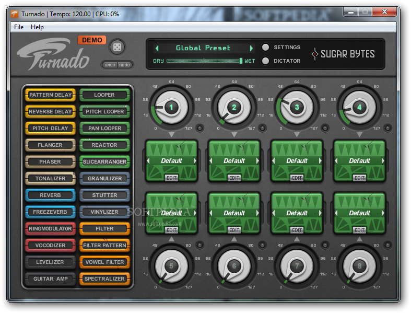The height and width of the screenshot is (313, 411).
Task: Open the Global Preset name display
Action: pyautogui.click(x=203, y=48)
